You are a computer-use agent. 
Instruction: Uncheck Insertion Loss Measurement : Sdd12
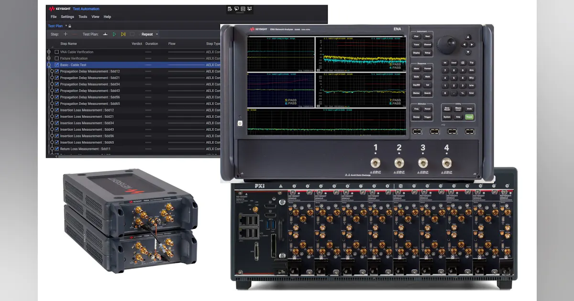[x=57, y=110]
